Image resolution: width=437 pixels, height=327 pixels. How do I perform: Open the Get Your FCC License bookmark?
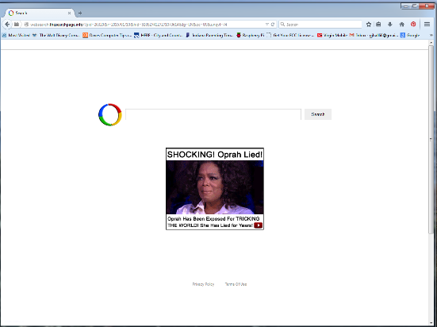click(x=290, y=35)
